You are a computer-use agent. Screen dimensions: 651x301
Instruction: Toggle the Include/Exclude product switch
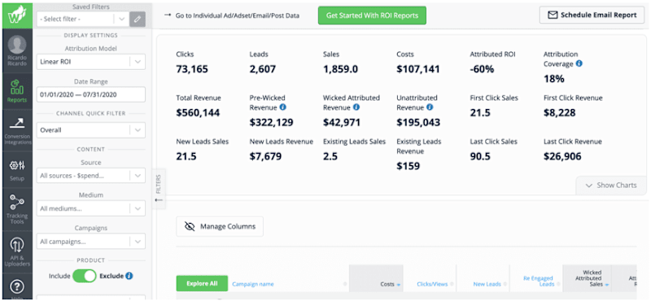tap(85, 276)
